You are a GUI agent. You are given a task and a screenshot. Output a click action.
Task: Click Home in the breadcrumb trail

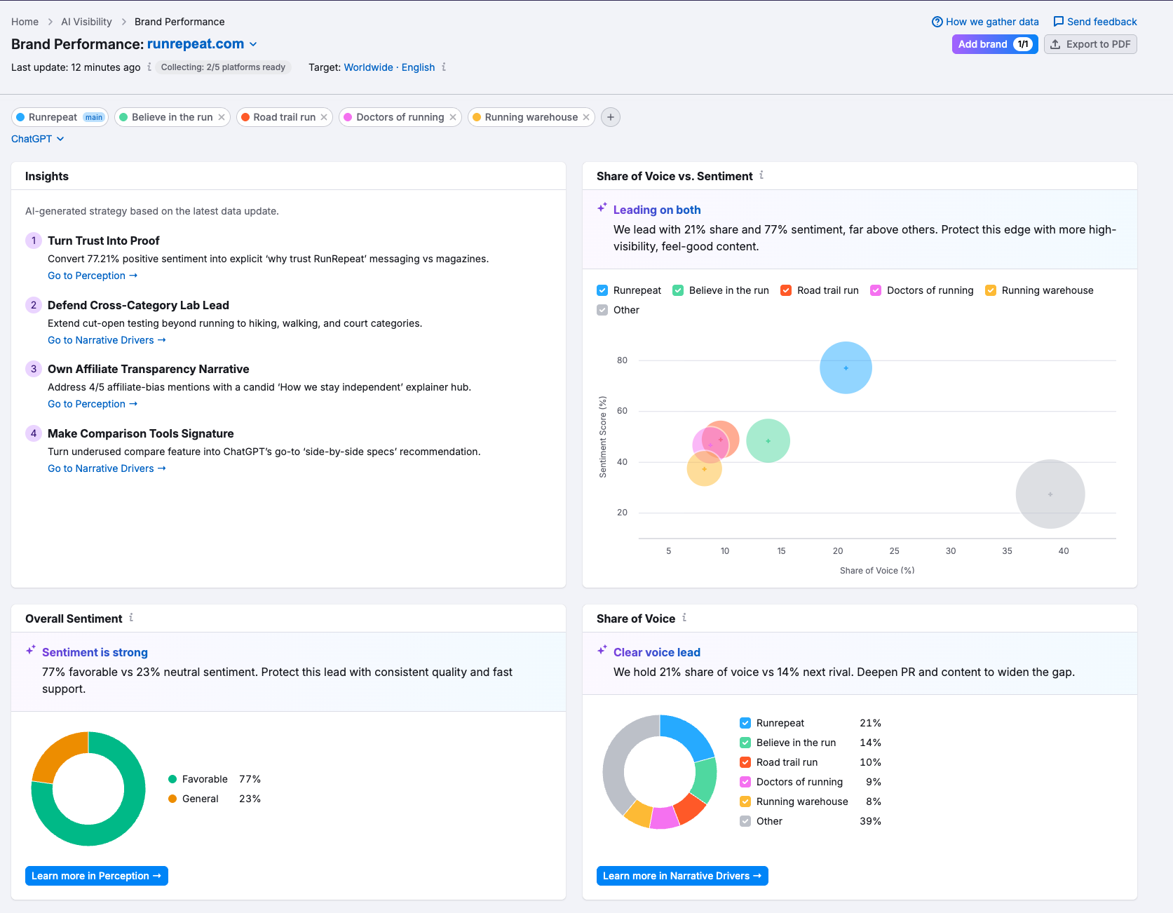[25, 22]
